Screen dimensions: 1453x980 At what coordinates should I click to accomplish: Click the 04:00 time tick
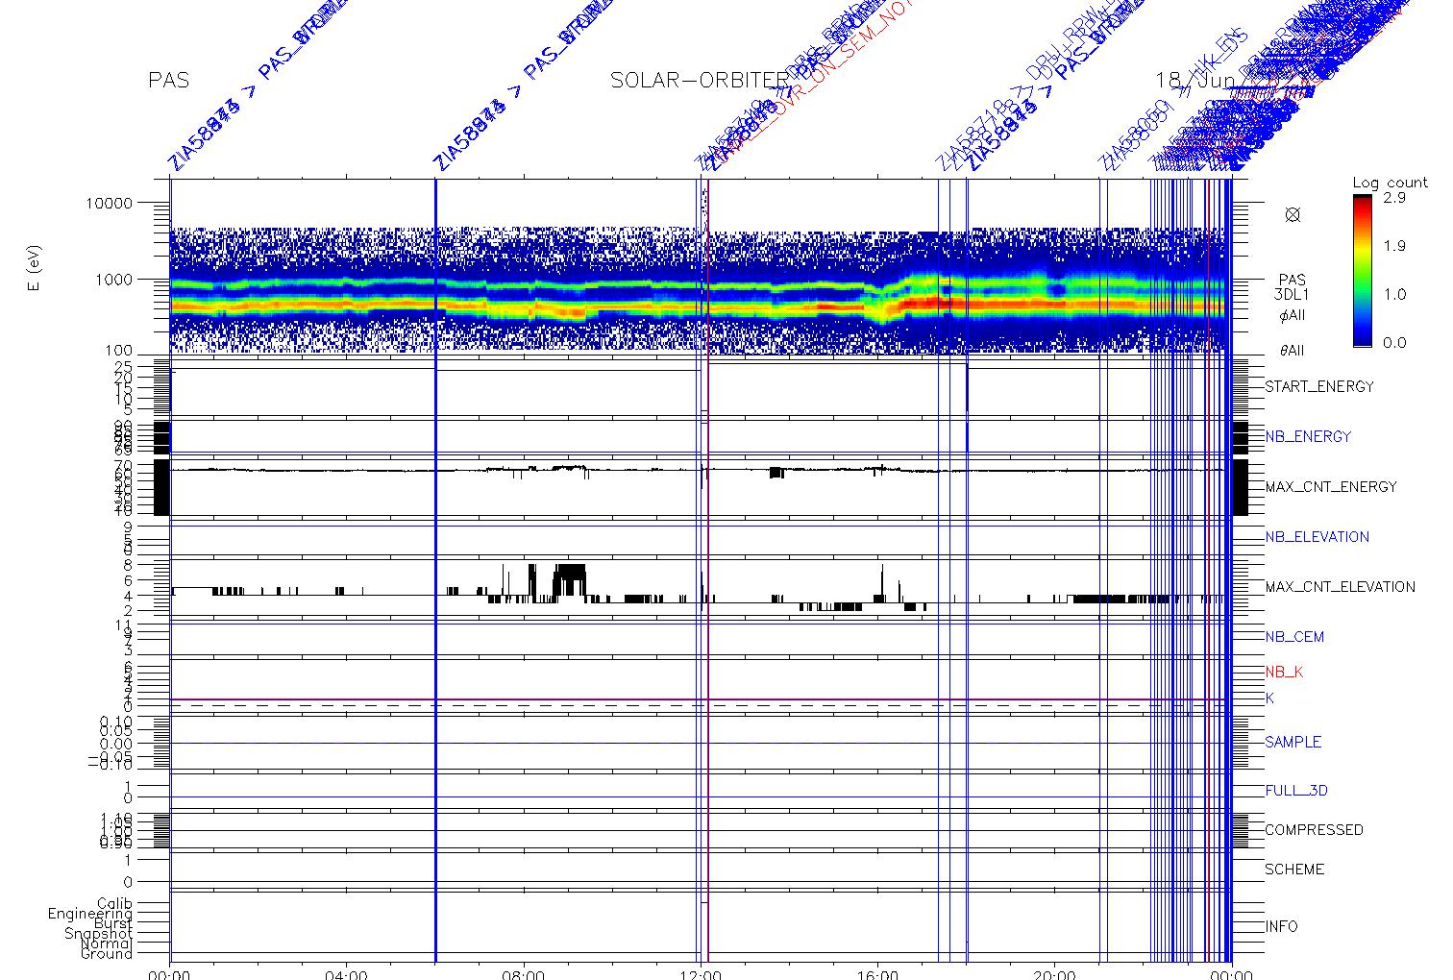pyautogui.click(x=346, y=974)
